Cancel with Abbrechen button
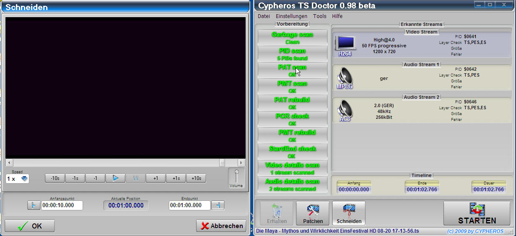This screenshot has height=236, width=516. (x=221, y=226)
